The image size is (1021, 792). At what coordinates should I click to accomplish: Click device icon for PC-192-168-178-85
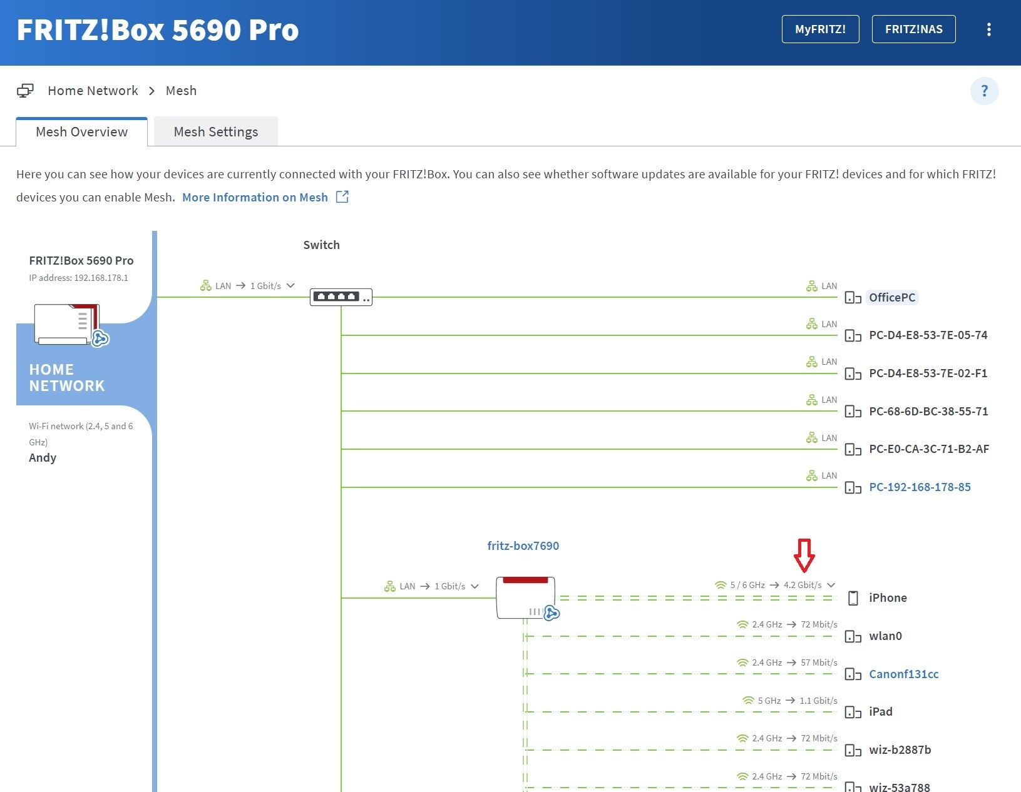pyautogui.click(x=853, y=487)
